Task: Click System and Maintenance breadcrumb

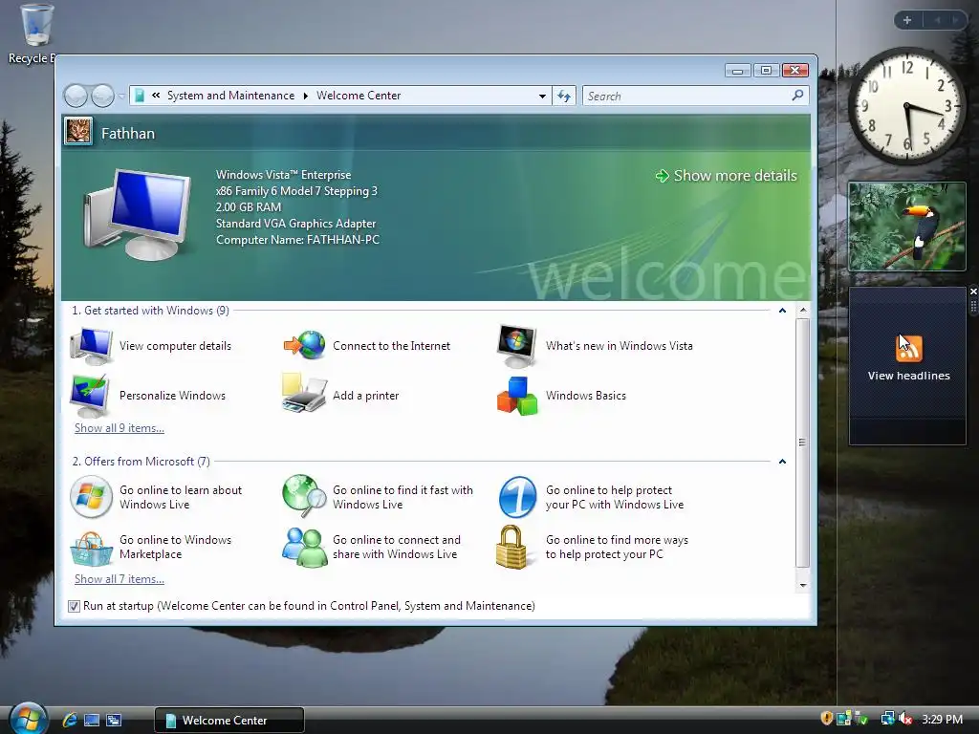Action: [230, 96]
